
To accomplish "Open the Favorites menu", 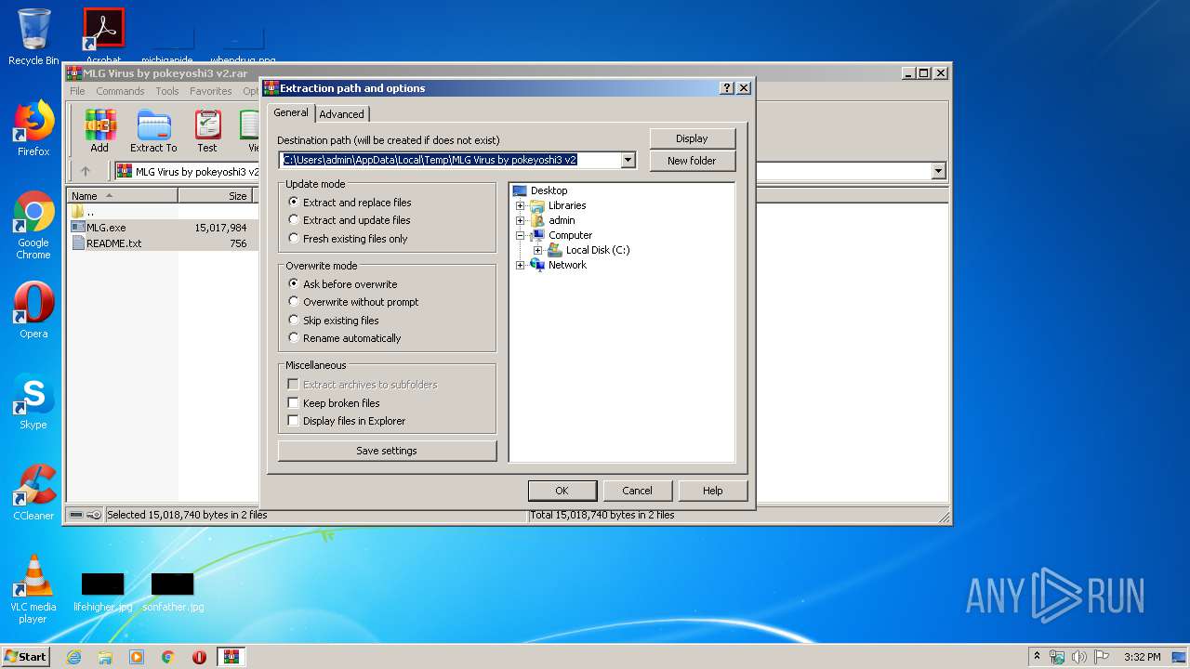I will coord(211,91).
